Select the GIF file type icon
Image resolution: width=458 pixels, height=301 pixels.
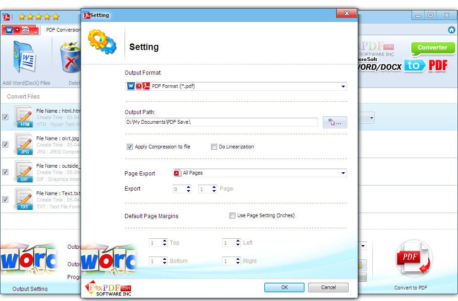click(24, 172)
